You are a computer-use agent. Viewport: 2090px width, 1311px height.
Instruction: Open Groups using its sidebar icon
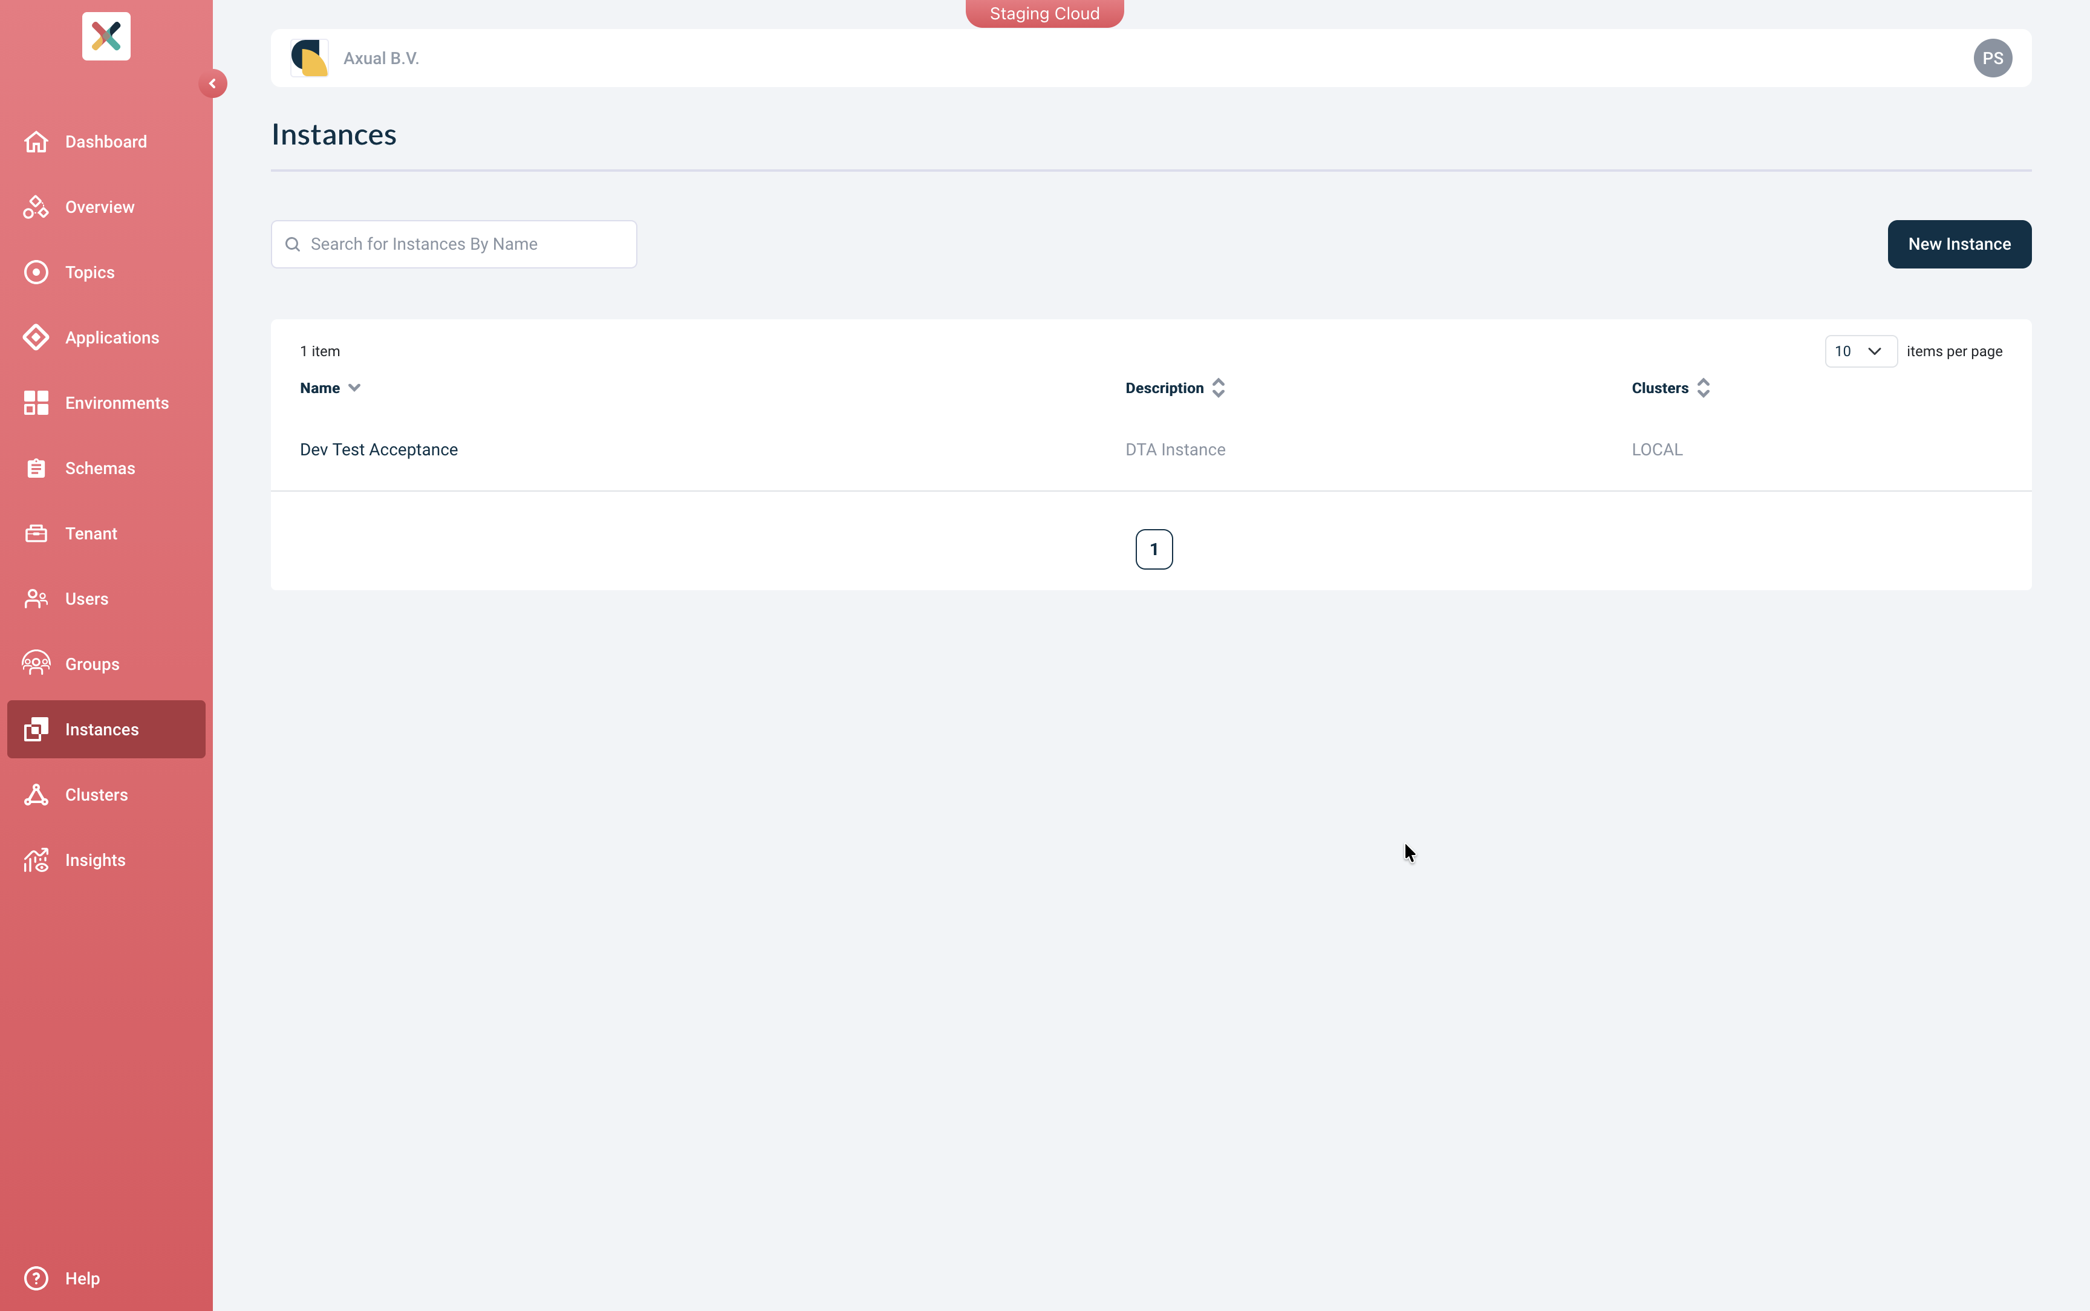tap(36, 663)
